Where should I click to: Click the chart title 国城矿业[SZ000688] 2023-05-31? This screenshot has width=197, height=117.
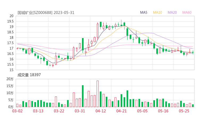pos(46,13)
